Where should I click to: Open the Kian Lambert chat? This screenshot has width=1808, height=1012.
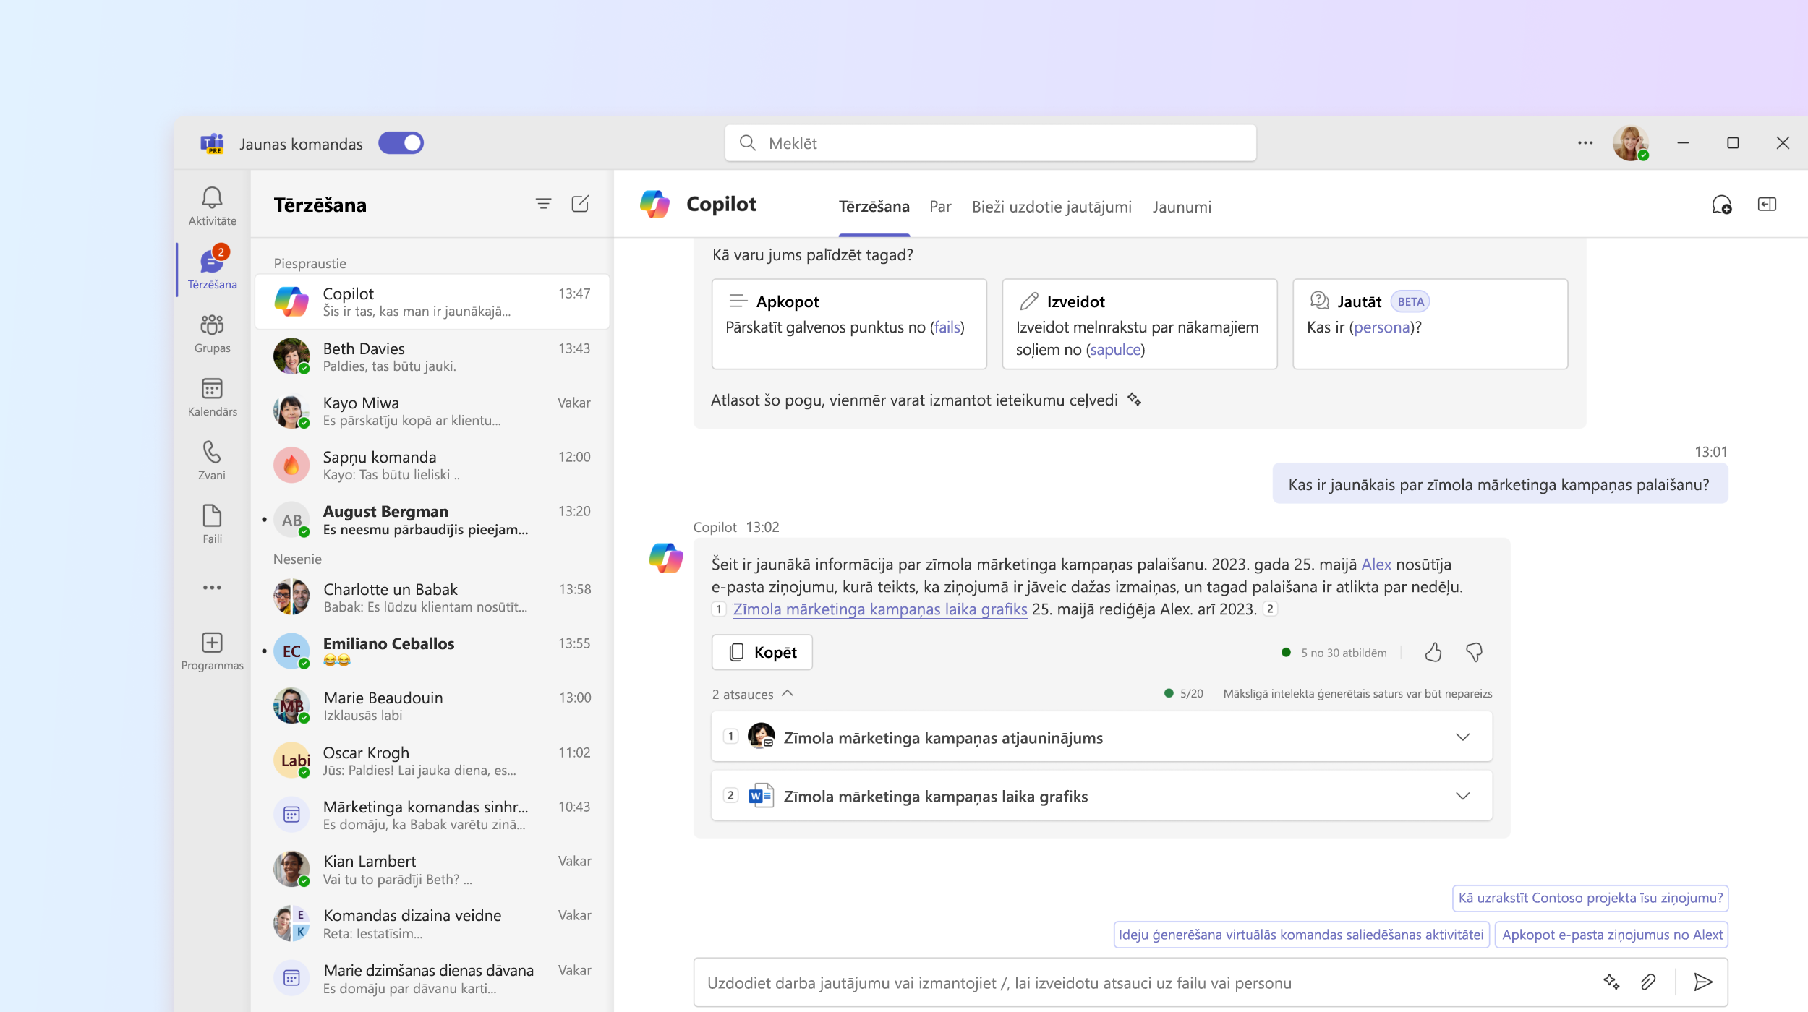click(x=432, y=869)
